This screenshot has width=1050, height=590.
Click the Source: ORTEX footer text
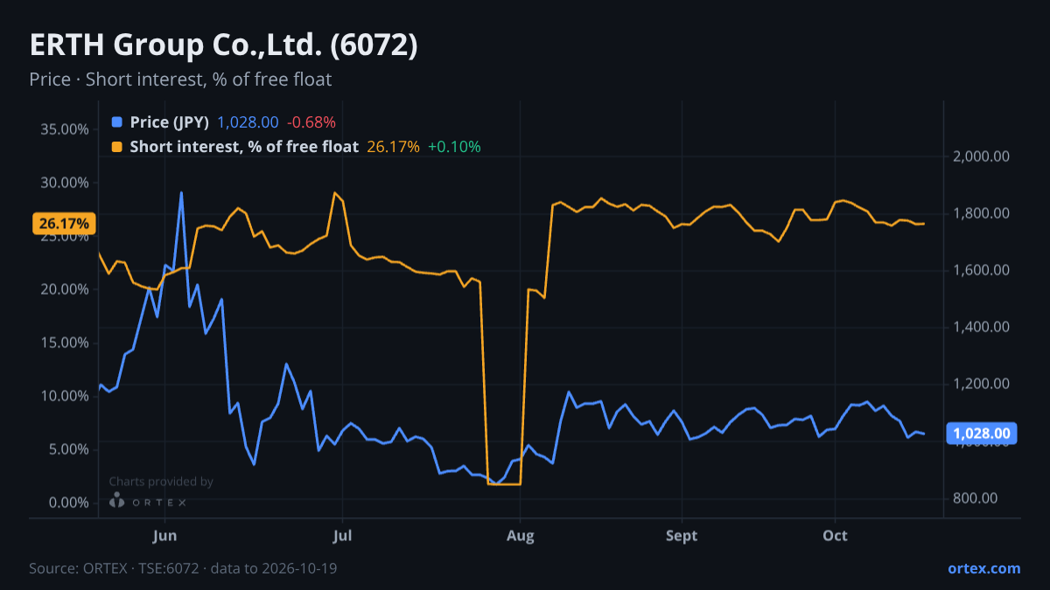tap(183, 568)
